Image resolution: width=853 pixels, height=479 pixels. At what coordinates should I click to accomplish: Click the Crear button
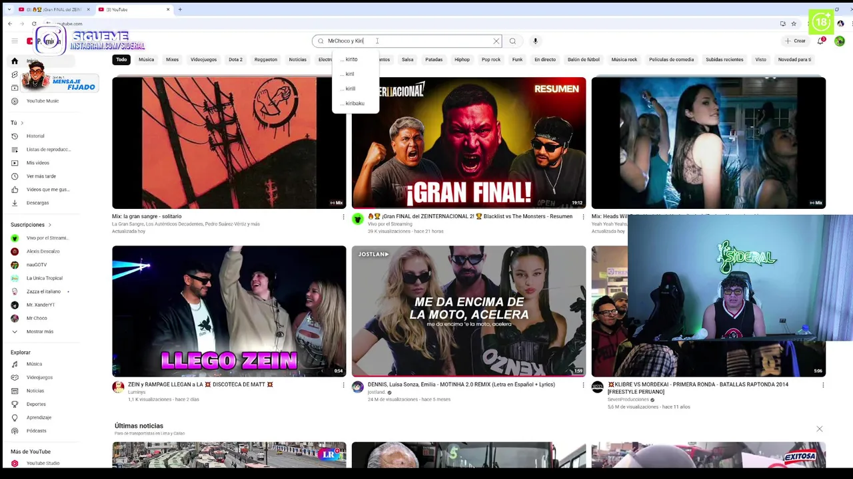(x=795, y=41)
